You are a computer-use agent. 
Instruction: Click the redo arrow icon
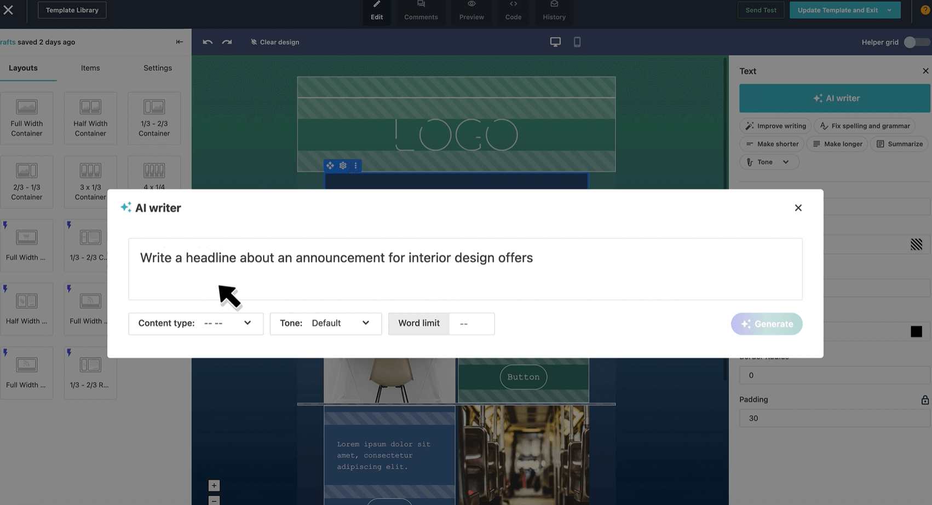[227, 42]
